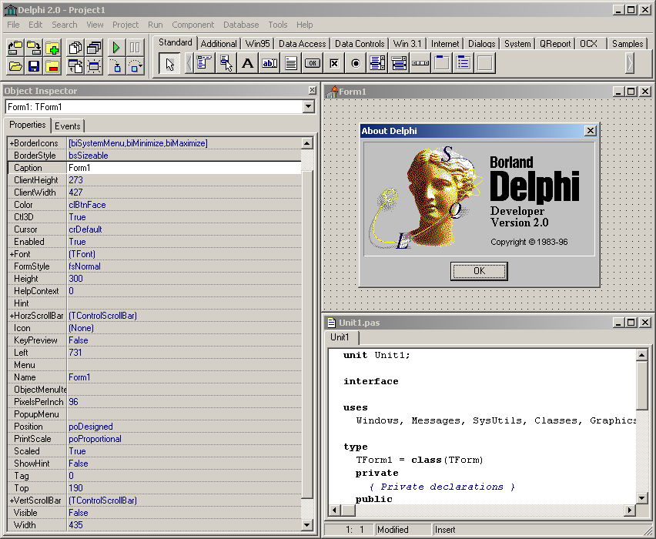Click the Color property value clBtnFace

87,205
